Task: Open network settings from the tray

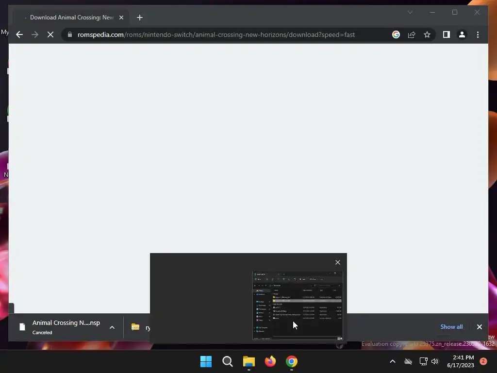Action: pos(423,361)
